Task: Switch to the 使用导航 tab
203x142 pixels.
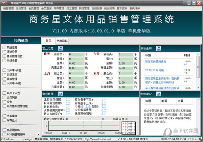Action: click(x=62, y=41)
